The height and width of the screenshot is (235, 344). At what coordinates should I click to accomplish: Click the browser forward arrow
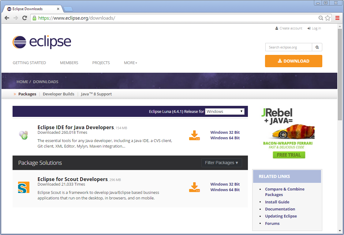point(16,18)
